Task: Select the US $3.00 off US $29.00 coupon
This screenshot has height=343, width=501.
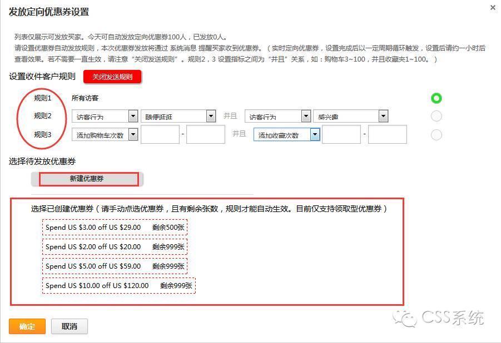Action: tap(115, 227)
